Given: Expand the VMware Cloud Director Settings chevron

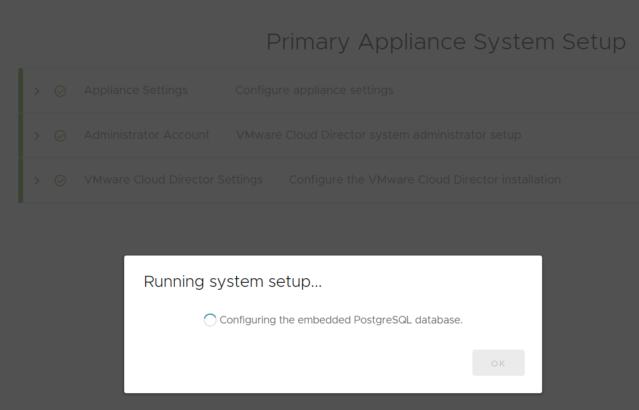Looking at the screenshot, I should click(x=37, y=180).
